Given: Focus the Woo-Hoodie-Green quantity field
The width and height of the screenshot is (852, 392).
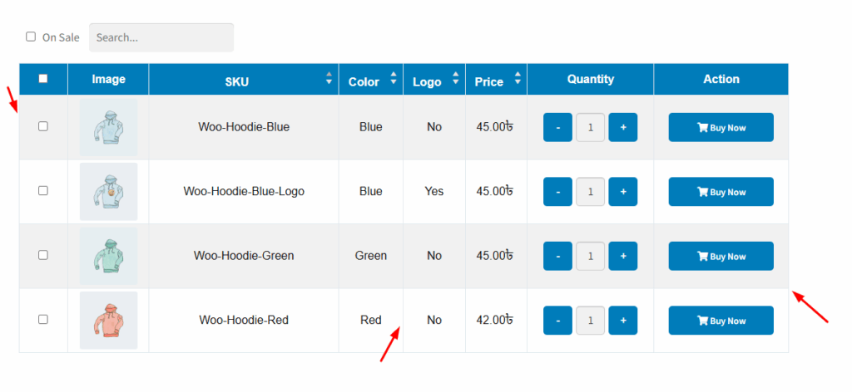Looking at the screenshot, I should (590, 256).
